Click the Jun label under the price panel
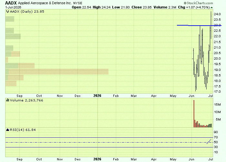The width and height of the screenshot is (226, 162). (191, 96)
